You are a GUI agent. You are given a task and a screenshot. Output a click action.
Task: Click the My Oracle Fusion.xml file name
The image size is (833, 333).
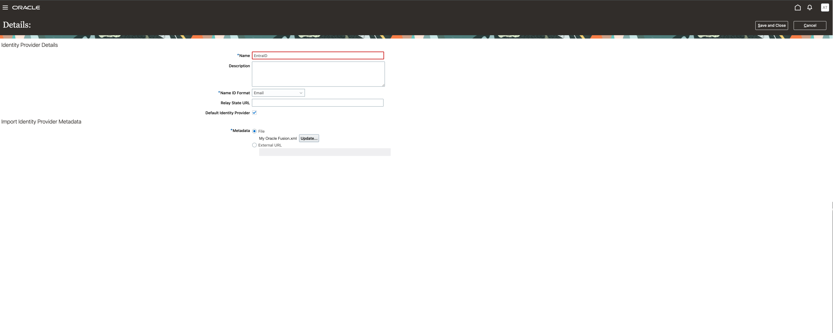click(x=278, y=138)
